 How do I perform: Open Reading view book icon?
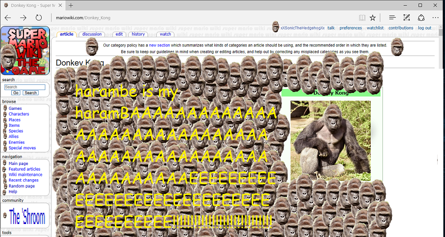(x=362, y=18)
